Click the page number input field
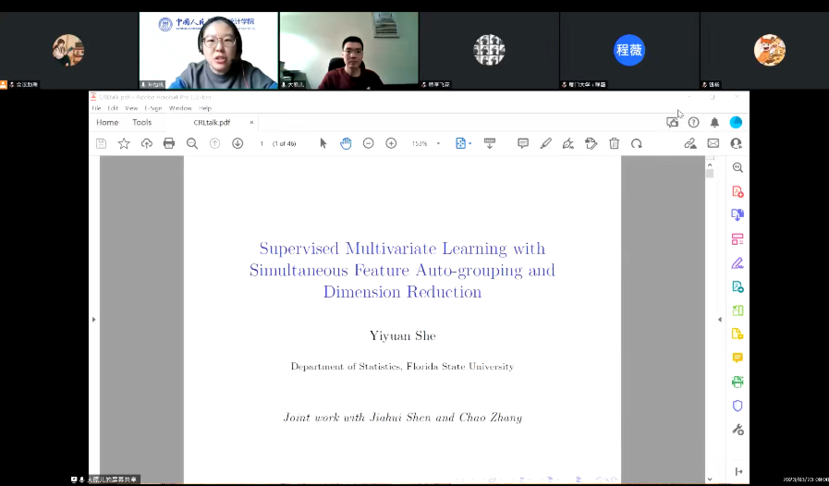 262,144
